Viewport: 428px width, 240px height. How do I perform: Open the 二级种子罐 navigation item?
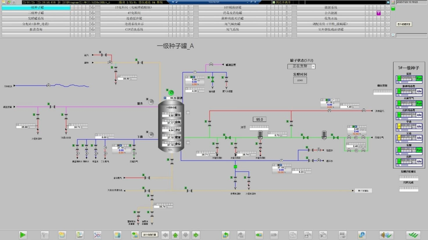(36, 13)
